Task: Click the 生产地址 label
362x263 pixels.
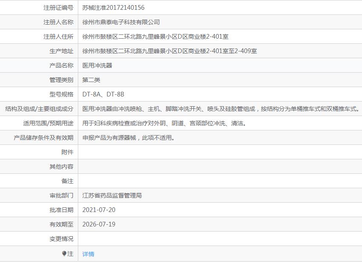Action: click(61, 51)
